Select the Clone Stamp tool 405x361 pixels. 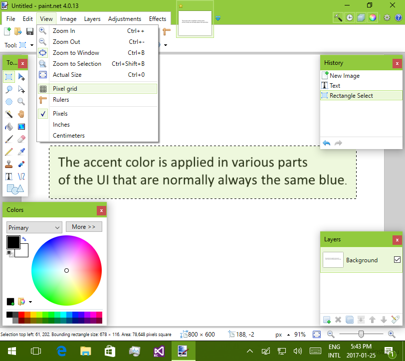[9, 164]
